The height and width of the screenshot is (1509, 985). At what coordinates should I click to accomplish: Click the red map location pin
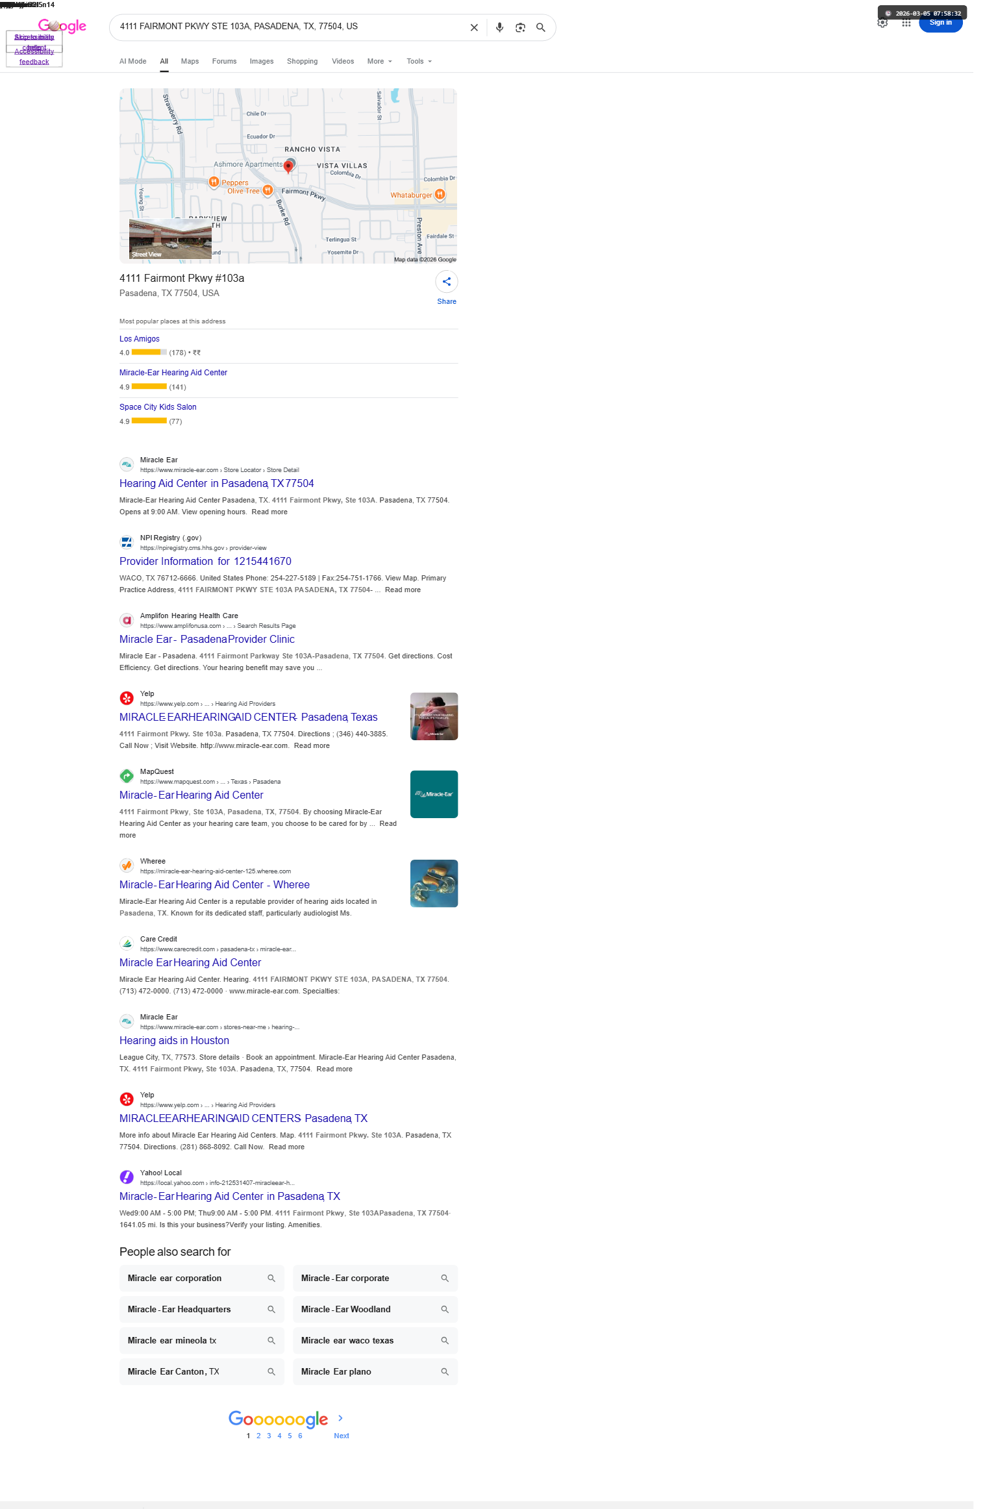[x=288, y=166]
